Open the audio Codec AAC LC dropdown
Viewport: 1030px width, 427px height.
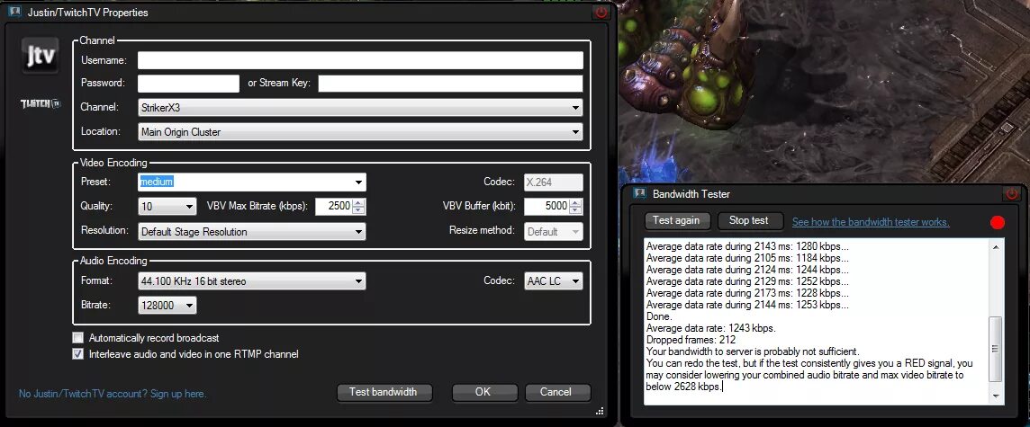(553, 281)
